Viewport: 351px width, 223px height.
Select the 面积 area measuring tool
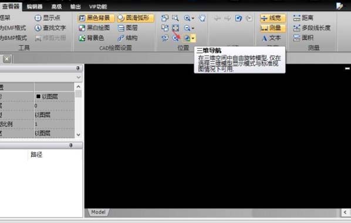303,38
